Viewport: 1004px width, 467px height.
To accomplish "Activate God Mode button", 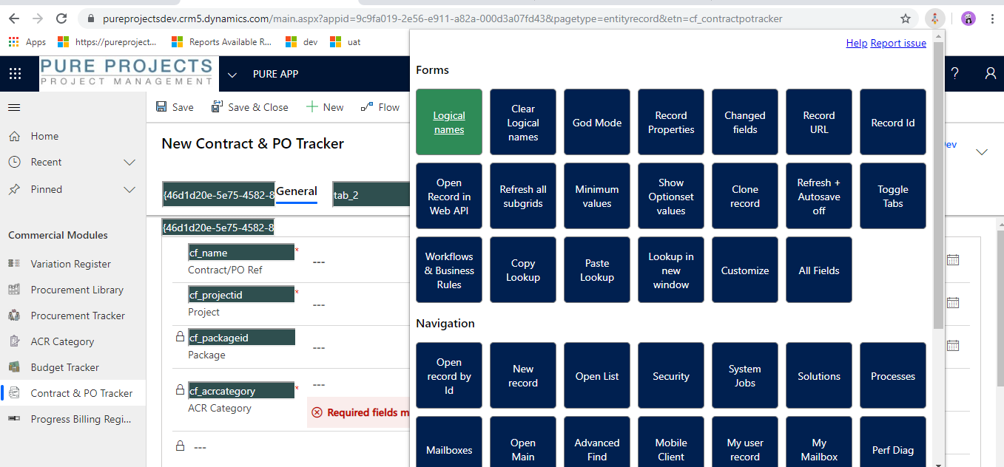I will tap(597, 122).
